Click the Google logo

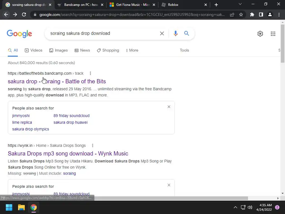[x=19, y=34]
